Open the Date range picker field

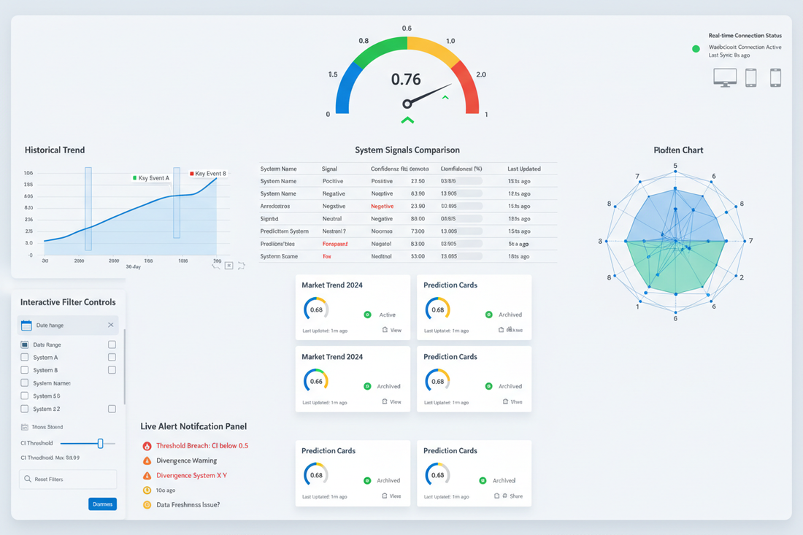click(x=68, y=325)
